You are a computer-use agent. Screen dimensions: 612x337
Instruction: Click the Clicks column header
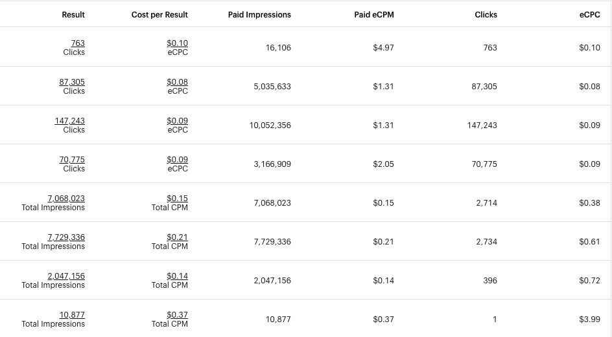pyautogui.click(x=486, y=15)
